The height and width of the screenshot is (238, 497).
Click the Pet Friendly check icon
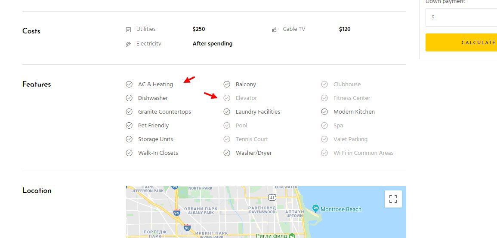point(129,126)
